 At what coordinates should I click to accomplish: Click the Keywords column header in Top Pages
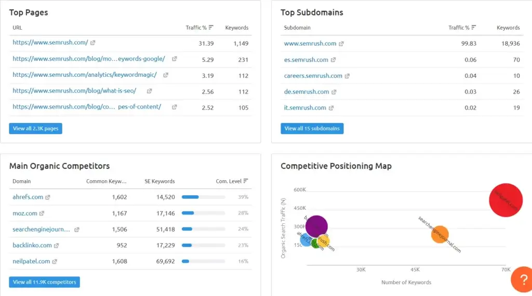pos(236,28)
